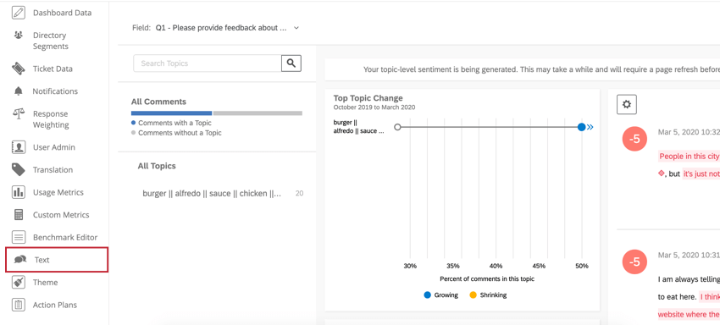
Task: Open the gear settings for comments panel
Action: coord(626,104)
